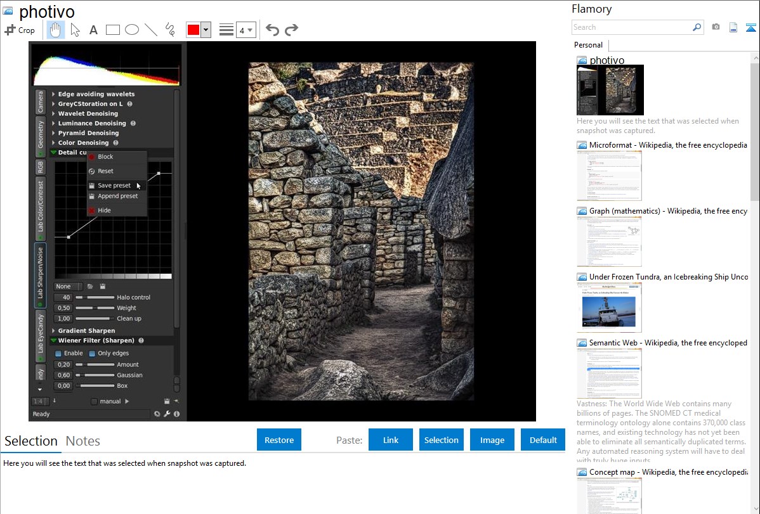Activate the hand pan tool

pyautogui.click(x=56, y=30)
